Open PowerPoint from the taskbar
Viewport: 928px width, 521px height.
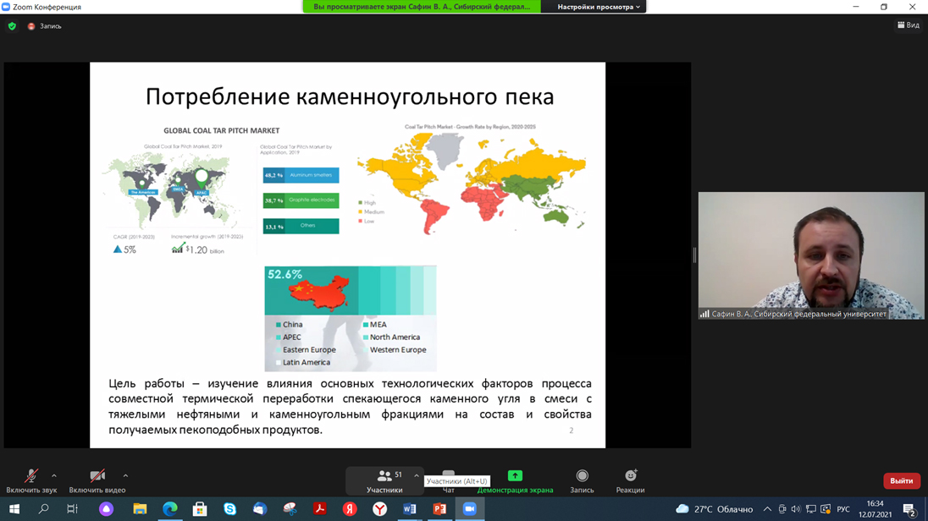point(439,509)
